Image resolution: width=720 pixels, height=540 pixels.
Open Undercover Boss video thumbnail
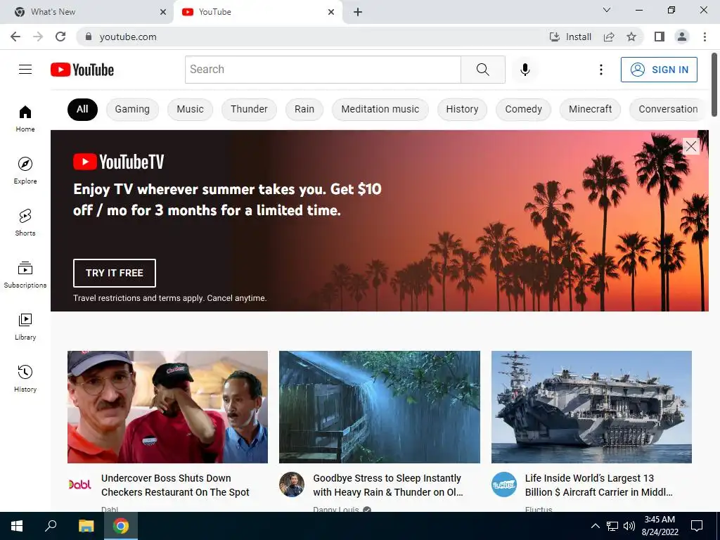click(167, 407)
